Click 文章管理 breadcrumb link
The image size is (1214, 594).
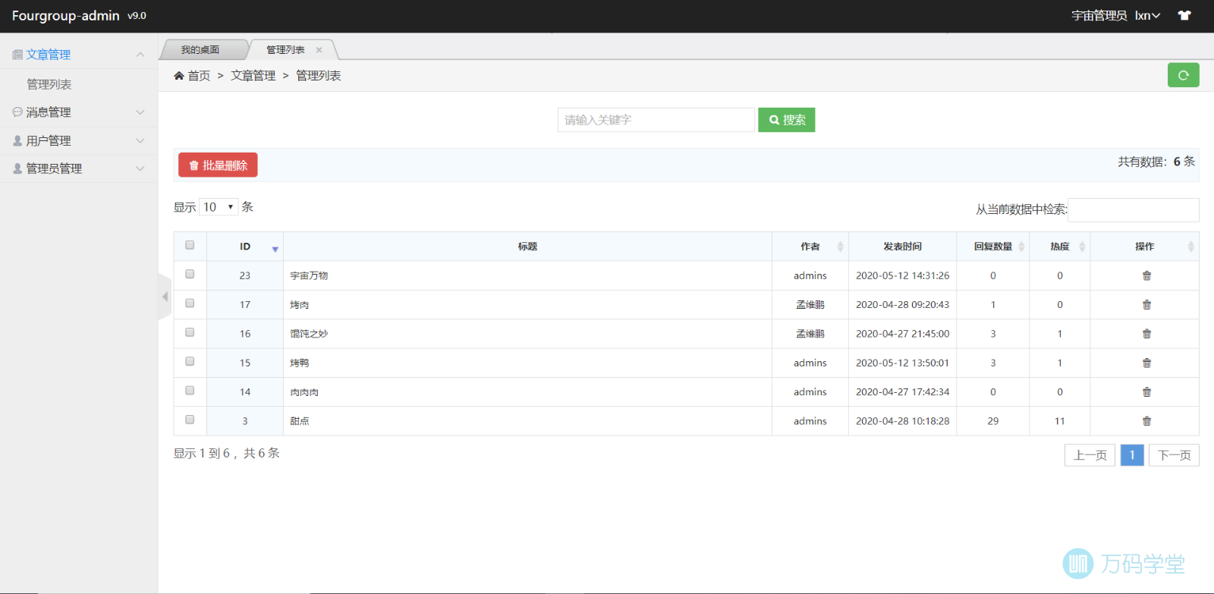click(253, 76)
